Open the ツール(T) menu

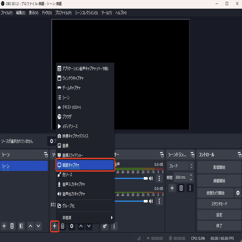(106, 13)
